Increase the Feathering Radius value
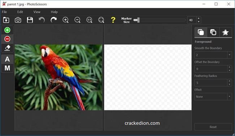 230,81
